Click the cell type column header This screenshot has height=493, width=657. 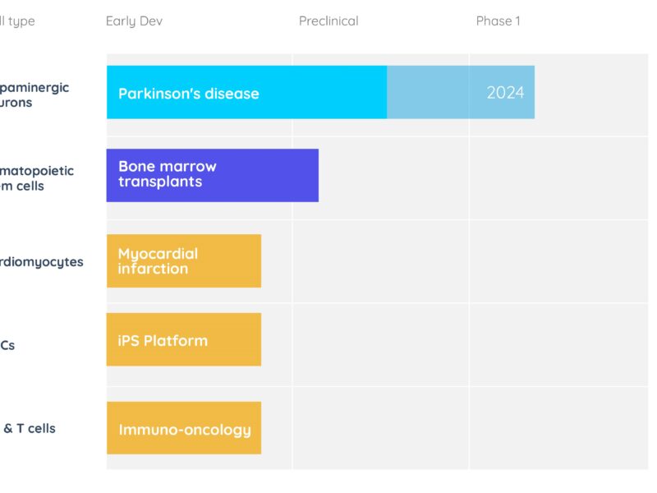click(x=17, y=21)
